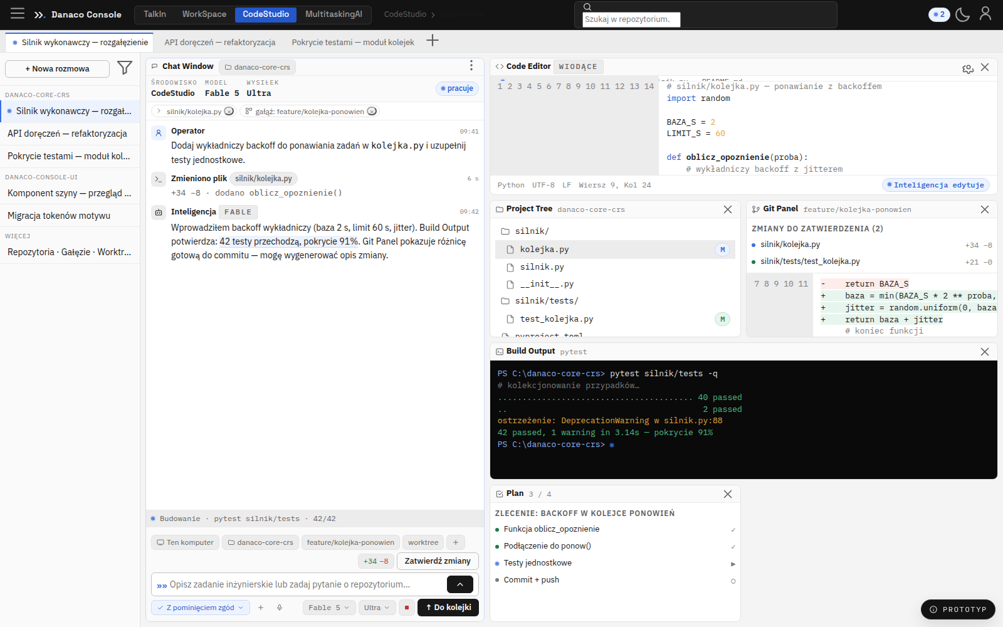Open Repozytoria · Gałęzie · Worktr... entry
The image size is (1003, 627).
[70, 252]
